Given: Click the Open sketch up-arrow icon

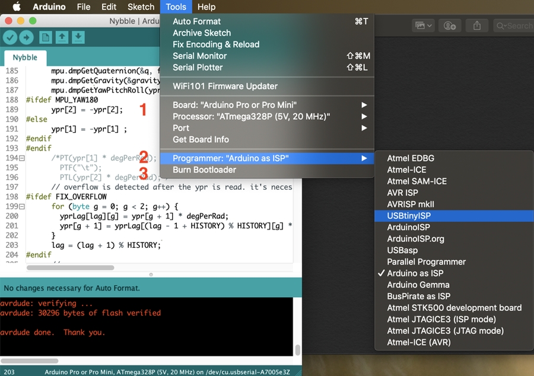Looking at the screenshot, I should tap(62, 37).
